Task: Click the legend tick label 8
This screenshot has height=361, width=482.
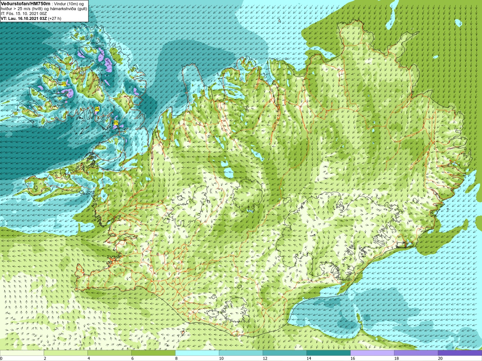Action: [176, 358]
